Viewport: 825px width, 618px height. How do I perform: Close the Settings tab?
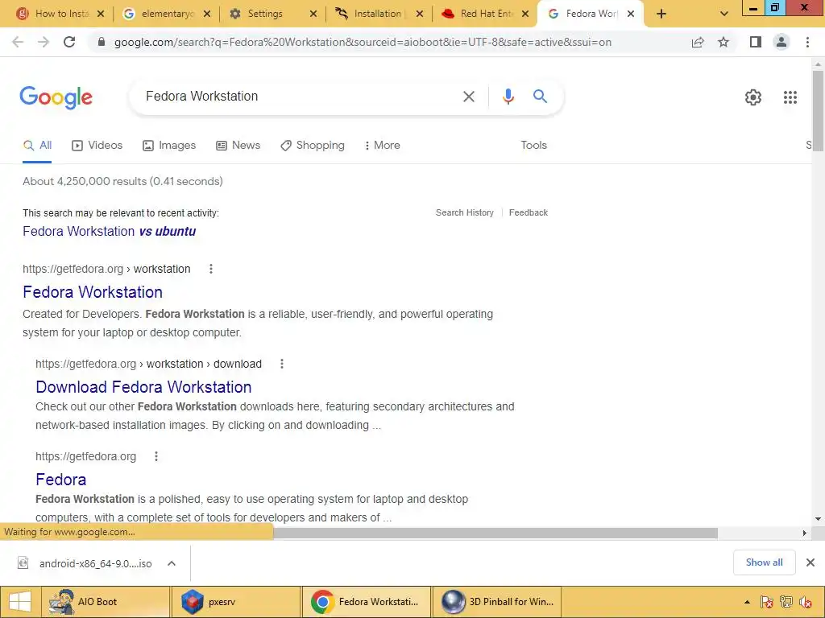[313, 14]
